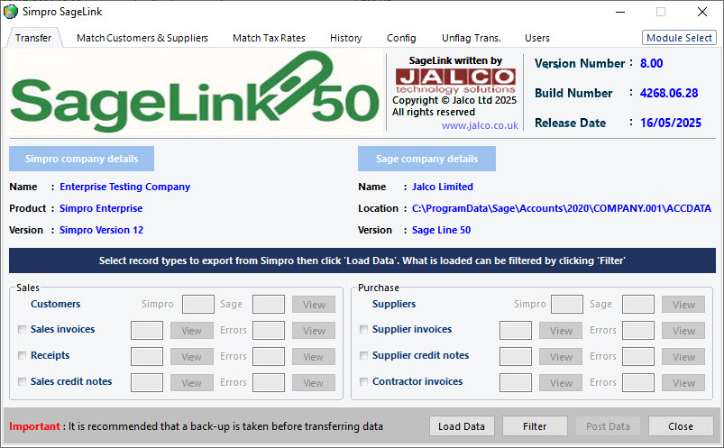
Task: Check the Sales credit notes option
Action: coord(22,382)
